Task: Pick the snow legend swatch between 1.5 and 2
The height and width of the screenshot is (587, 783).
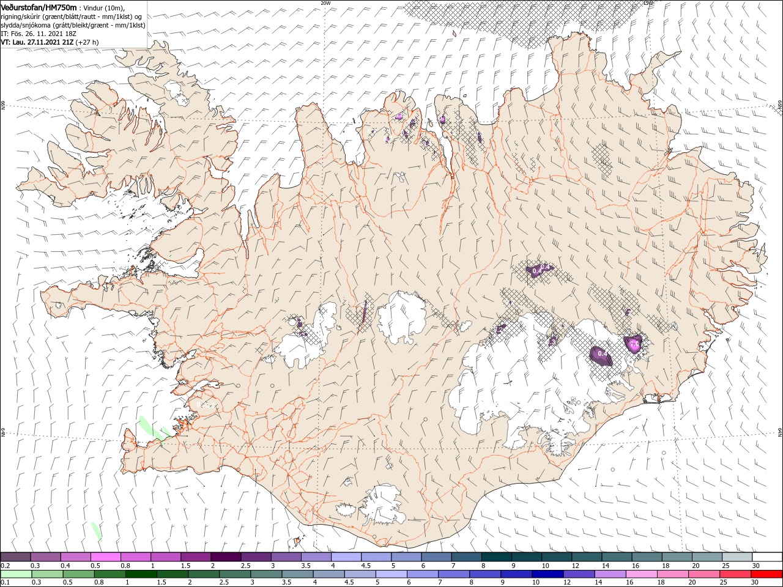Action: coord(196,557)
